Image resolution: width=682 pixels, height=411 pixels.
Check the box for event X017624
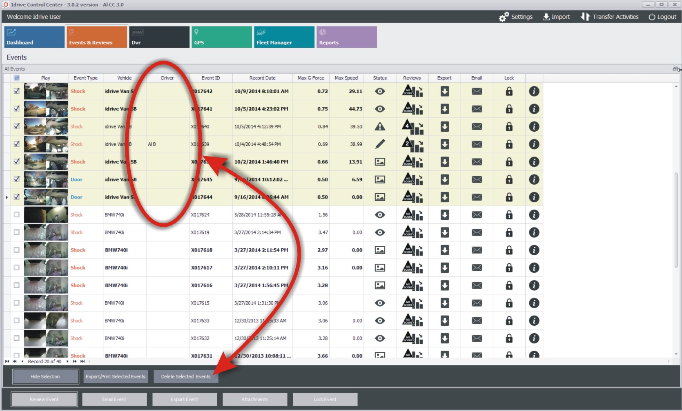[x=17, y=215]
